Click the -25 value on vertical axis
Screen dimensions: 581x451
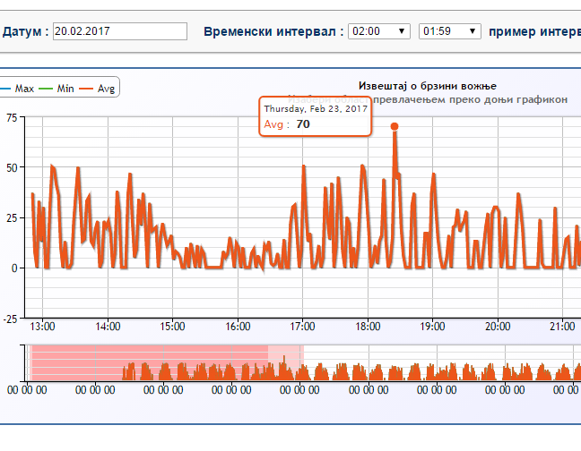tap(9, 318)
